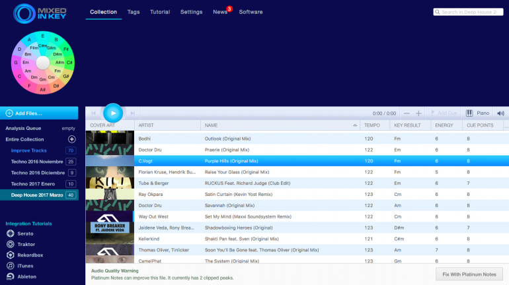509x285 pixels.
Task: Select Satin Curtain (Kevin Yost Remix)
Action: pyautogui.click(x=297, y=195)
